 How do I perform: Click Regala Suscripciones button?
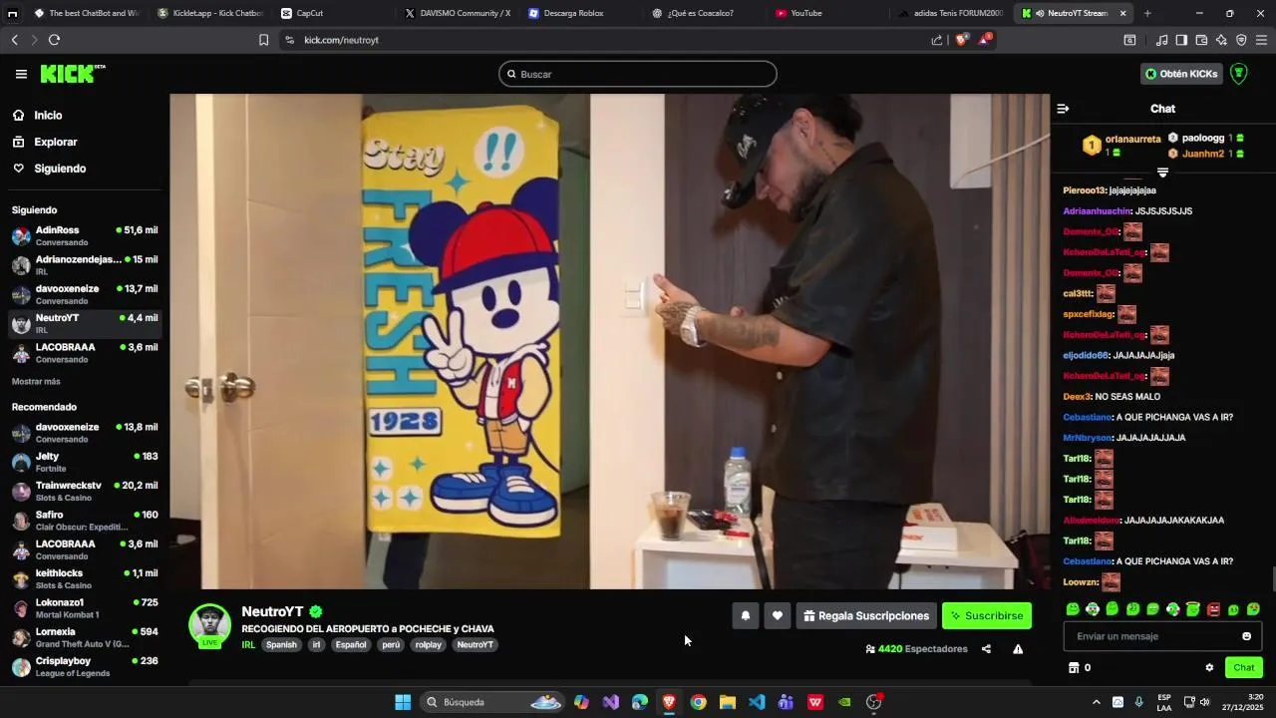[865, 616]
